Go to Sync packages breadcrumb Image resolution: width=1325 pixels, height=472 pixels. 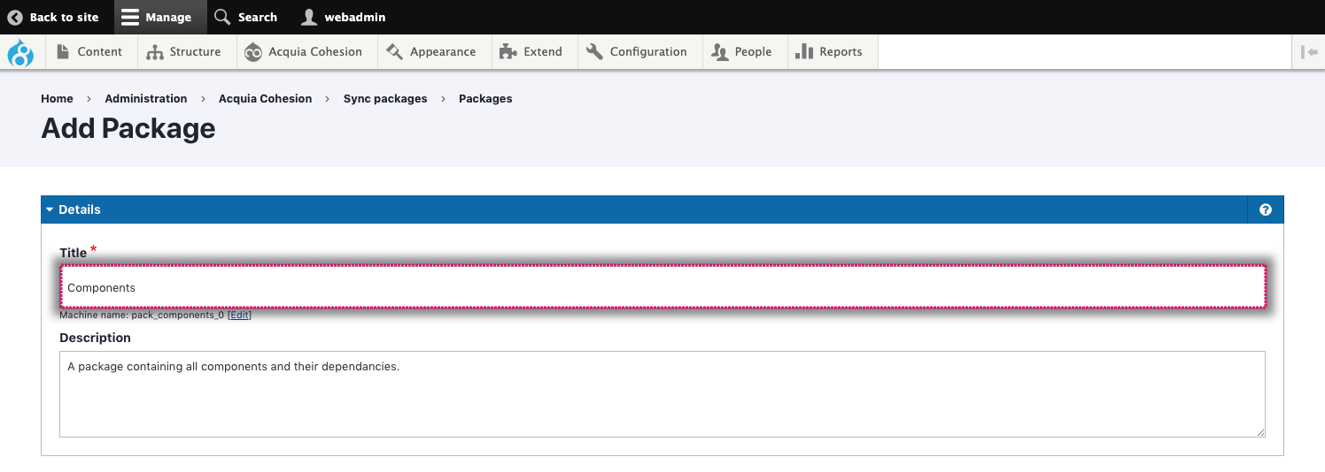point(385,99)
